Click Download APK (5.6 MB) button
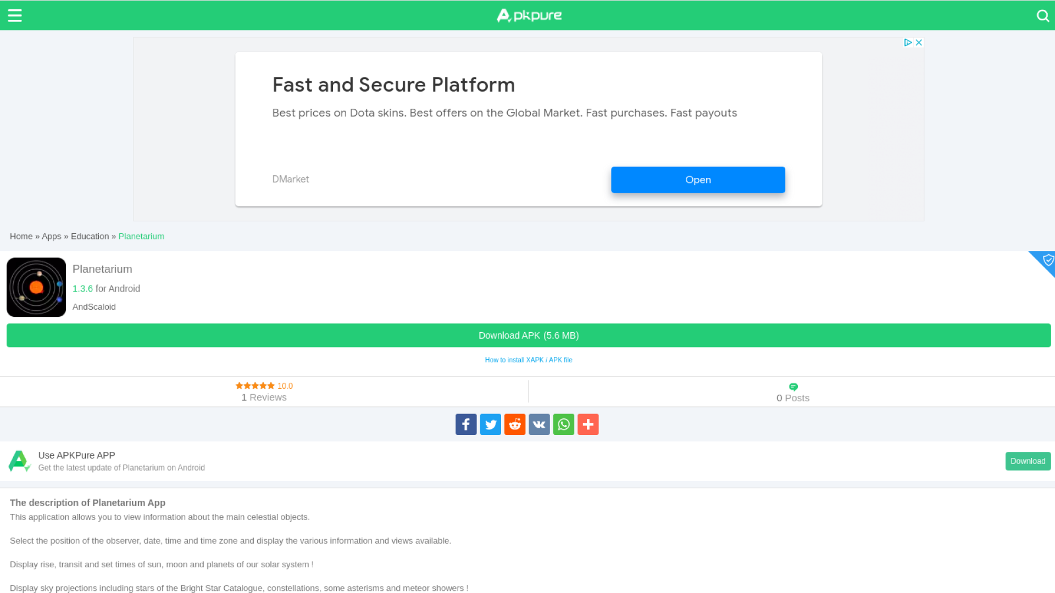Screen dimensions: 1055x593 tap(529, 335)
